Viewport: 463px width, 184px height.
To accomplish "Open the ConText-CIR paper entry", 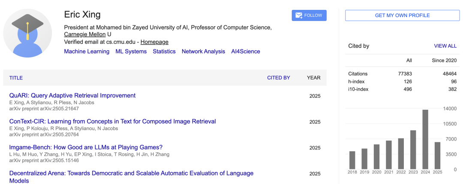I will coord(112,121).
